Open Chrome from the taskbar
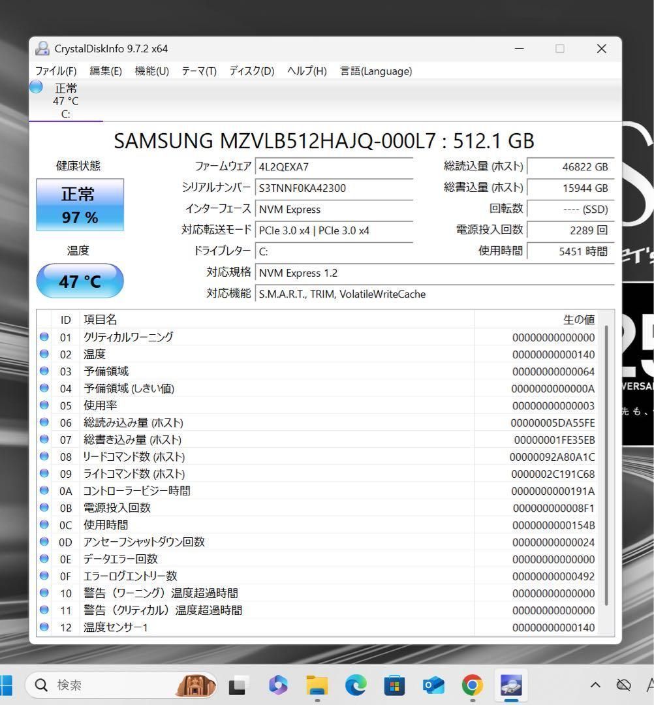654x705 pixels. click(x=472, y=685)
